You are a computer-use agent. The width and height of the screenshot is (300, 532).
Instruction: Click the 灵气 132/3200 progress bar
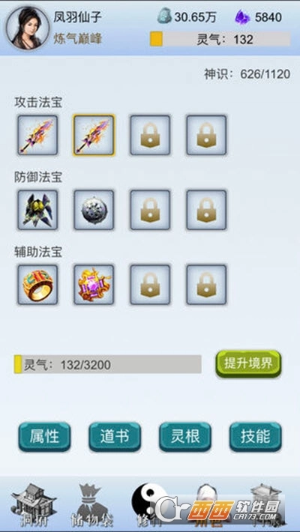[108, 364]
